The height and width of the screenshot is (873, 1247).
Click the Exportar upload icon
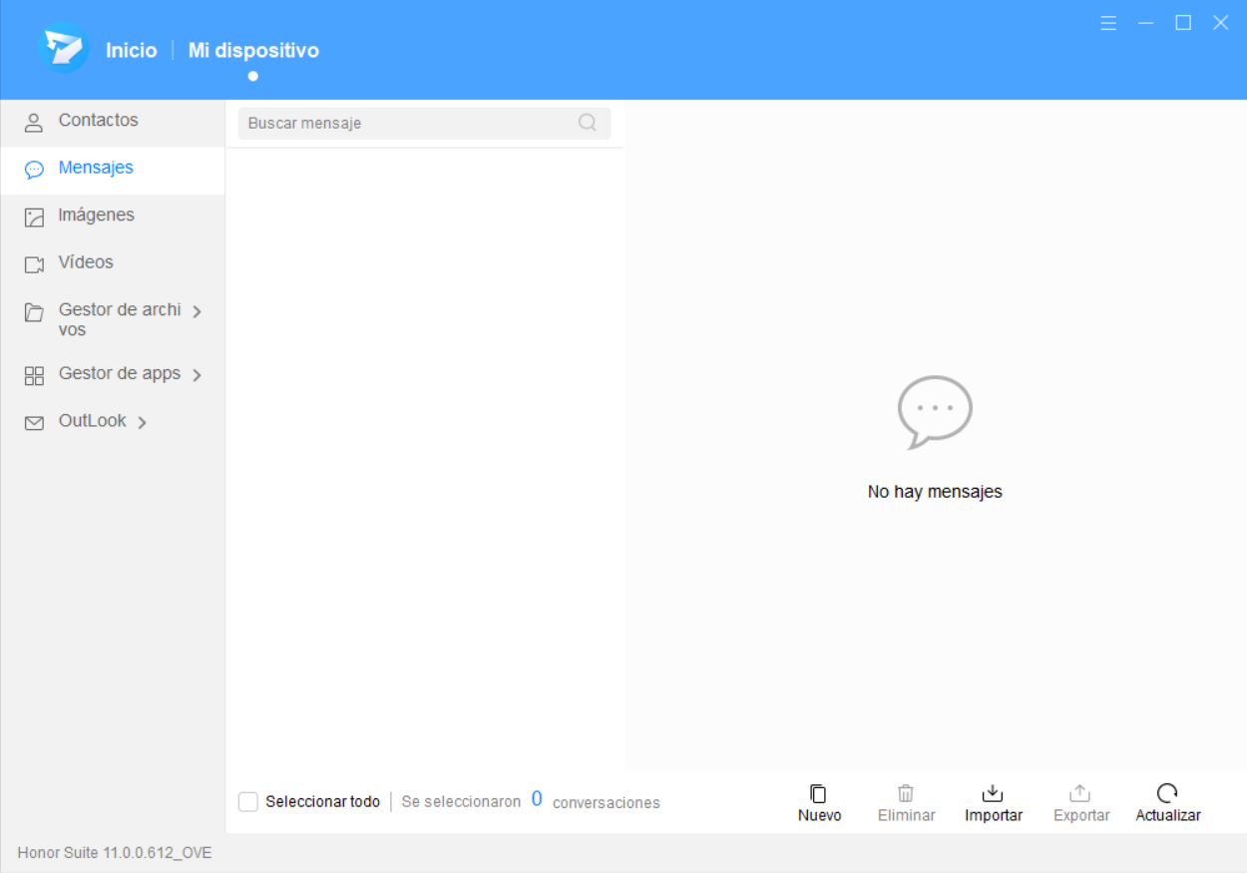tap(1079, 794)
